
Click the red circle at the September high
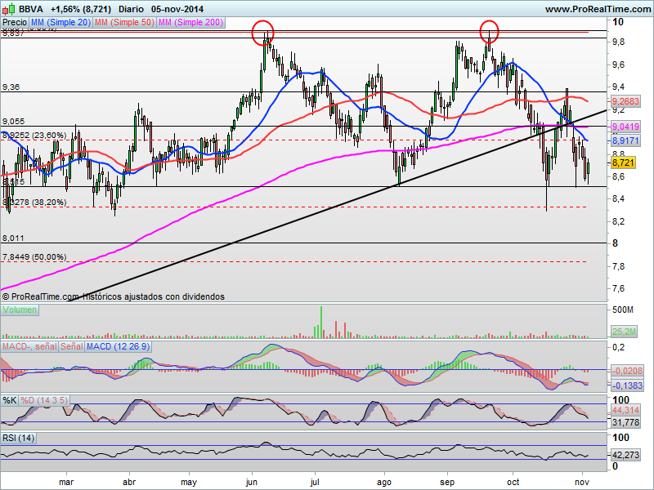(x=489, y=32)
